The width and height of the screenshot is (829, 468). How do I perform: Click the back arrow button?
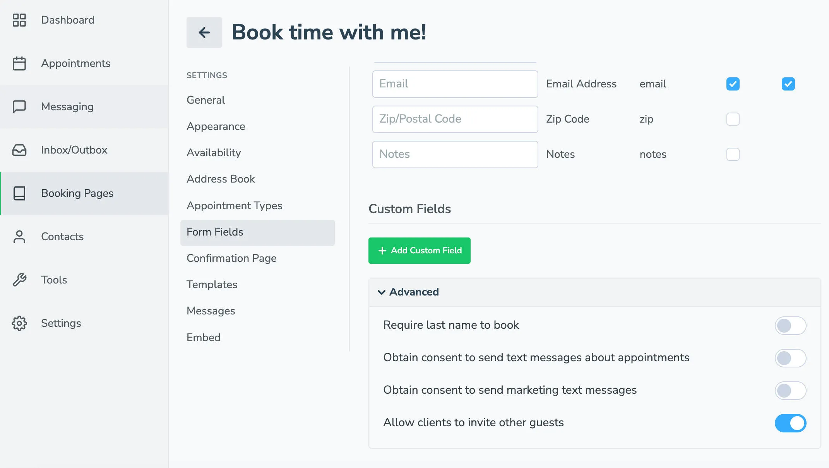point(204,32)
